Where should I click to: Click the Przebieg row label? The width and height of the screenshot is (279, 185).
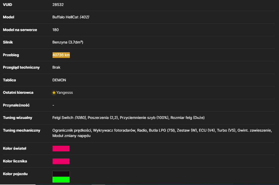[11, 55]
